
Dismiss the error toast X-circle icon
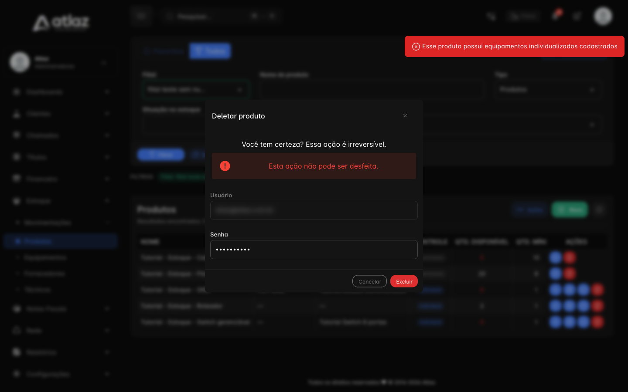(416, 47)
